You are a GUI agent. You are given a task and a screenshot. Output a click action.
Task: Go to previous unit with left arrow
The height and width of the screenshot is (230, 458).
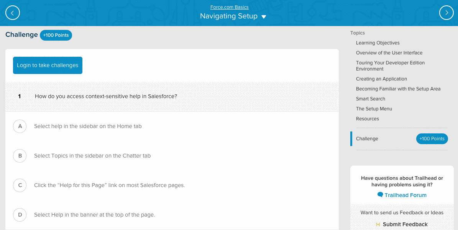click(x=13, y=13)
